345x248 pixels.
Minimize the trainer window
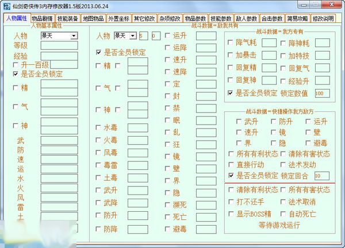304,5
